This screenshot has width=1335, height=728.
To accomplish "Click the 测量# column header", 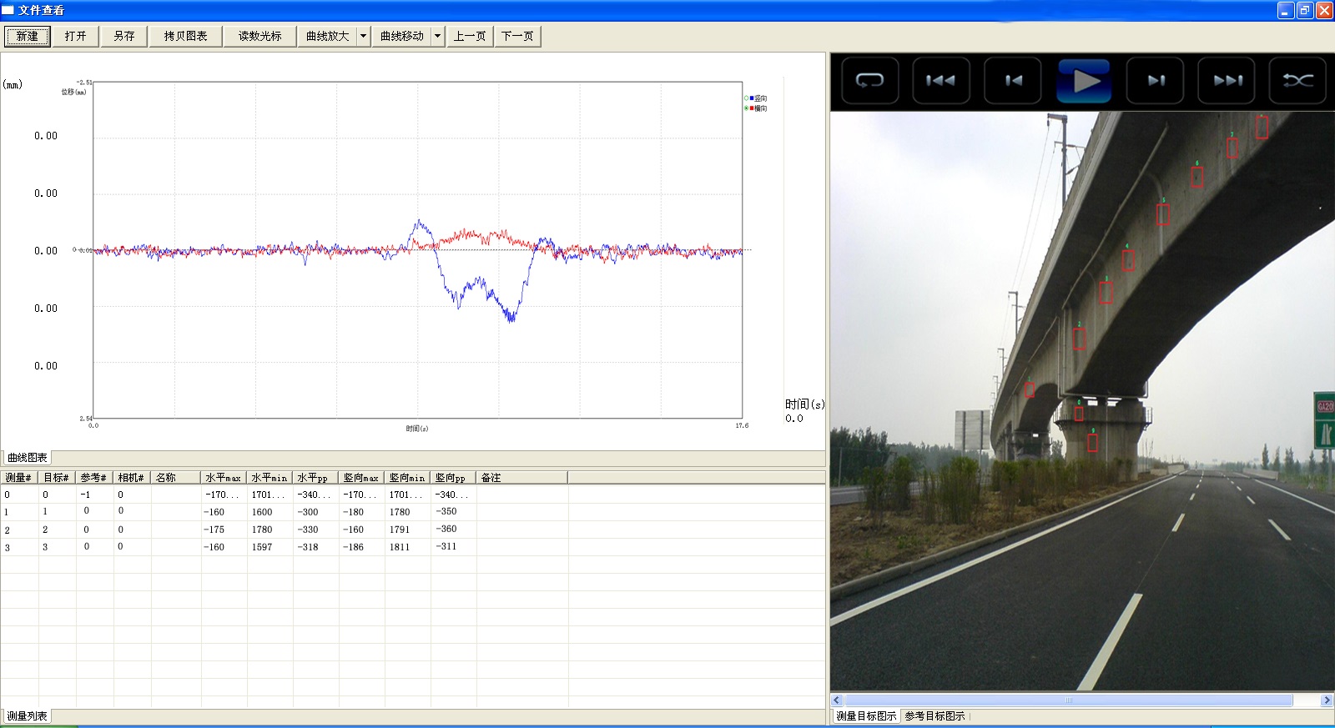I will 19,478.
